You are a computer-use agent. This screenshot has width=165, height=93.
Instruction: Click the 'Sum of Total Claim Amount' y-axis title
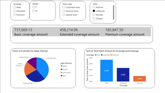coord(87,70)
